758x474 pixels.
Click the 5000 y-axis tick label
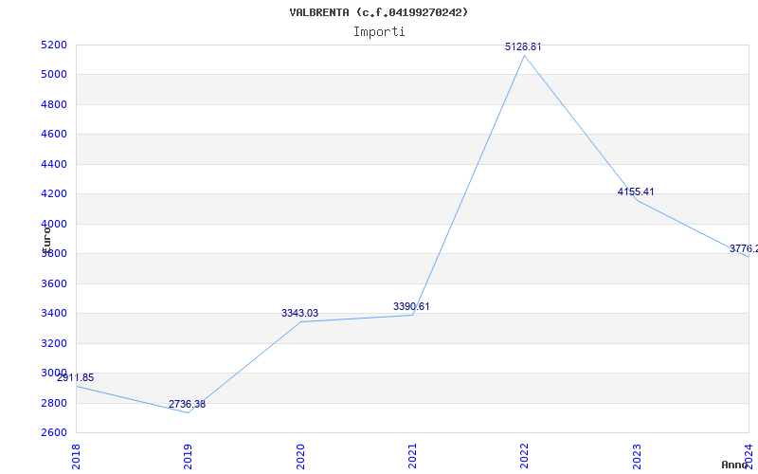coord(54,75)
